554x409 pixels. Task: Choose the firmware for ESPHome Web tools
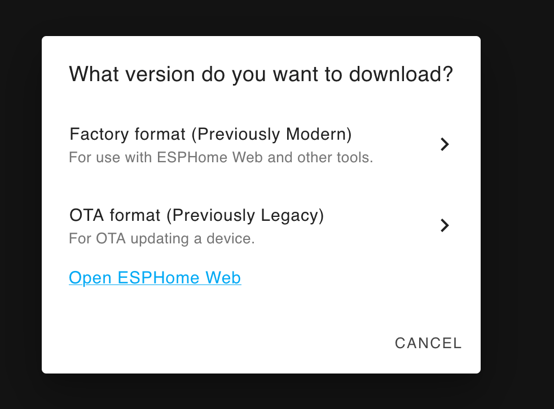click(261, 145)
